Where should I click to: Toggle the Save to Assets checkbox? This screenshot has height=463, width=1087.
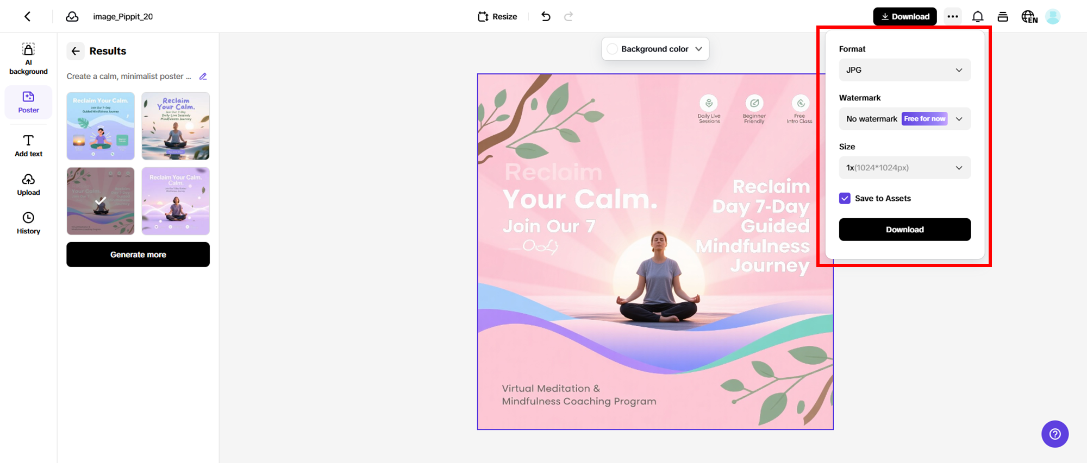tap(845, 198)
